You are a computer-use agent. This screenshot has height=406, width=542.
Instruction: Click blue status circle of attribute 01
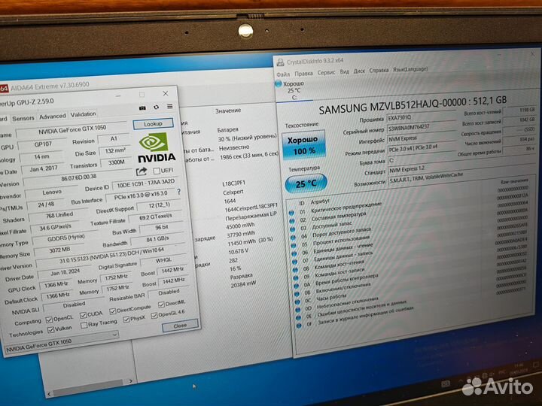(x=291, y=213)
